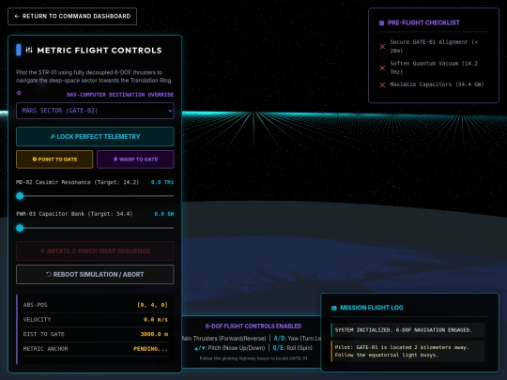Click the Secure GATE-01 Alignment checklist text

(x=434, y=46)
